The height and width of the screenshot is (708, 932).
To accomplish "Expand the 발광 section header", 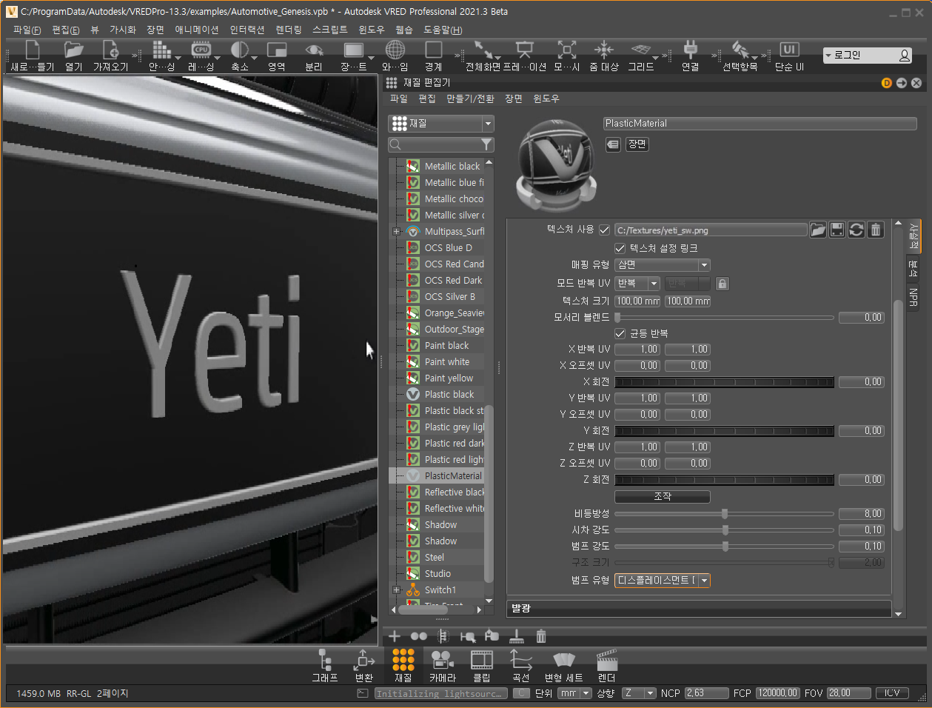I will (699, 608).
